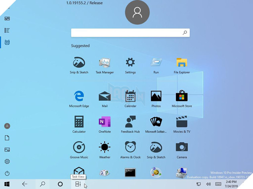Open the Run dialog app
Screen dimensions: 253x189
[156, 65]
